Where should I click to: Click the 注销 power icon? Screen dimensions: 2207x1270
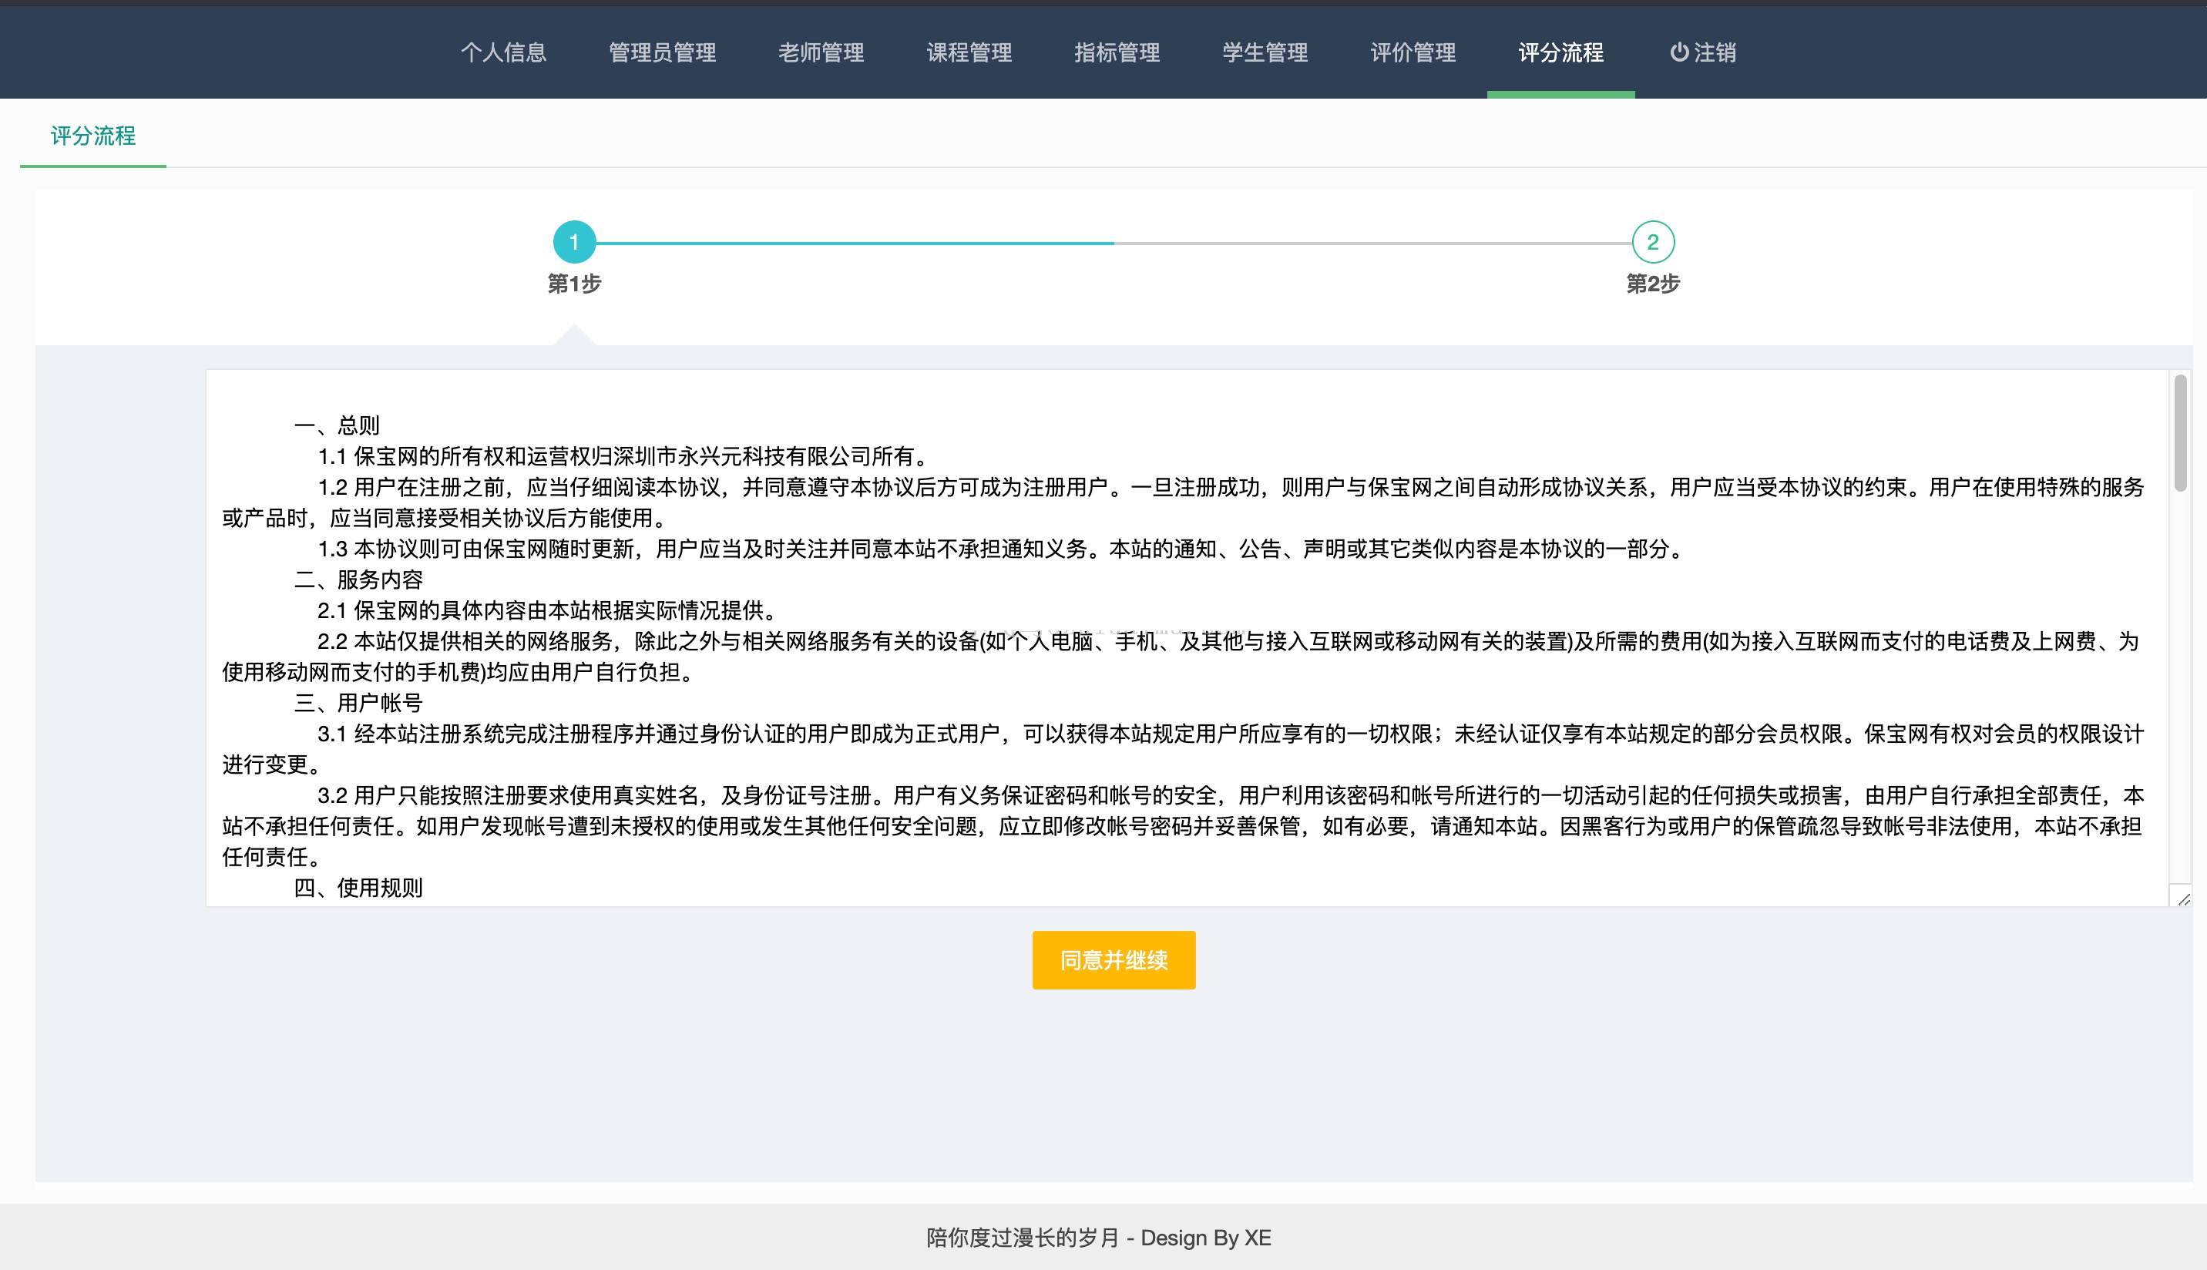(x=1678, y=52)
